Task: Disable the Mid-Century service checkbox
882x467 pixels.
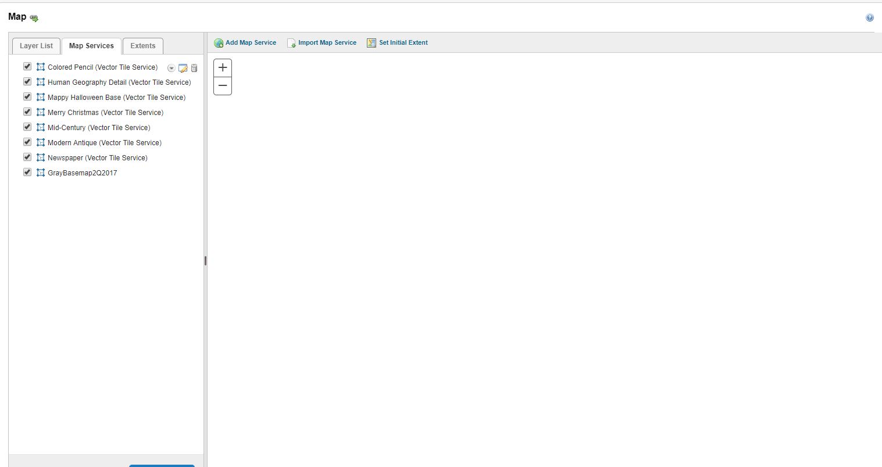Action: coord(27,127)
